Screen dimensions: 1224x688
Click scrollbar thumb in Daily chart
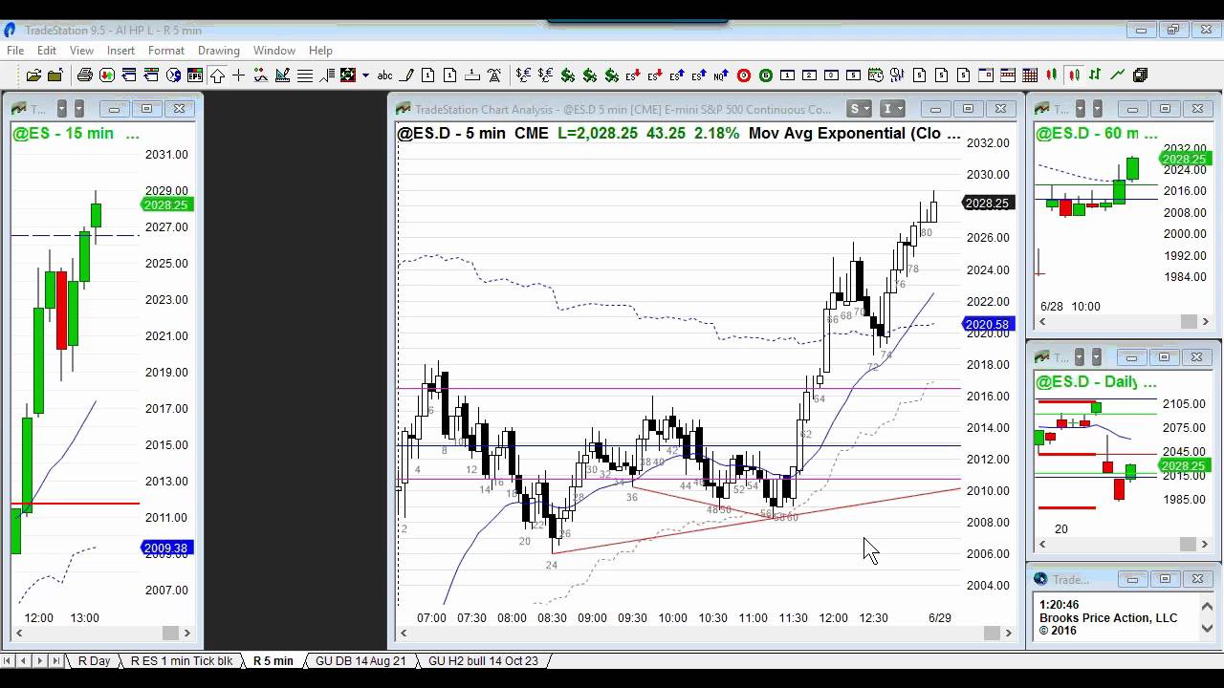pos(1188,545)
